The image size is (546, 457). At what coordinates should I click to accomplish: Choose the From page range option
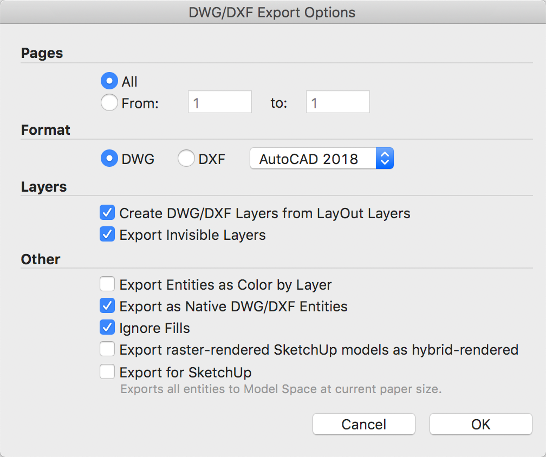109,103
